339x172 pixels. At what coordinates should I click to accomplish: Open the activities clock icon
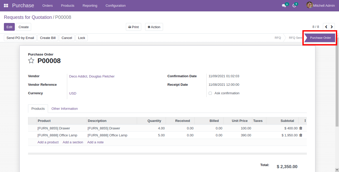point(294,5)
